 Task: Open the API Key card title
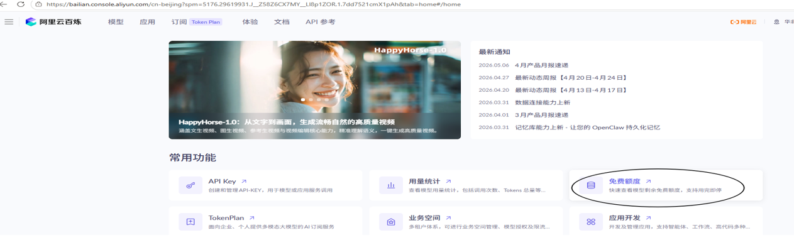[222, 182]
